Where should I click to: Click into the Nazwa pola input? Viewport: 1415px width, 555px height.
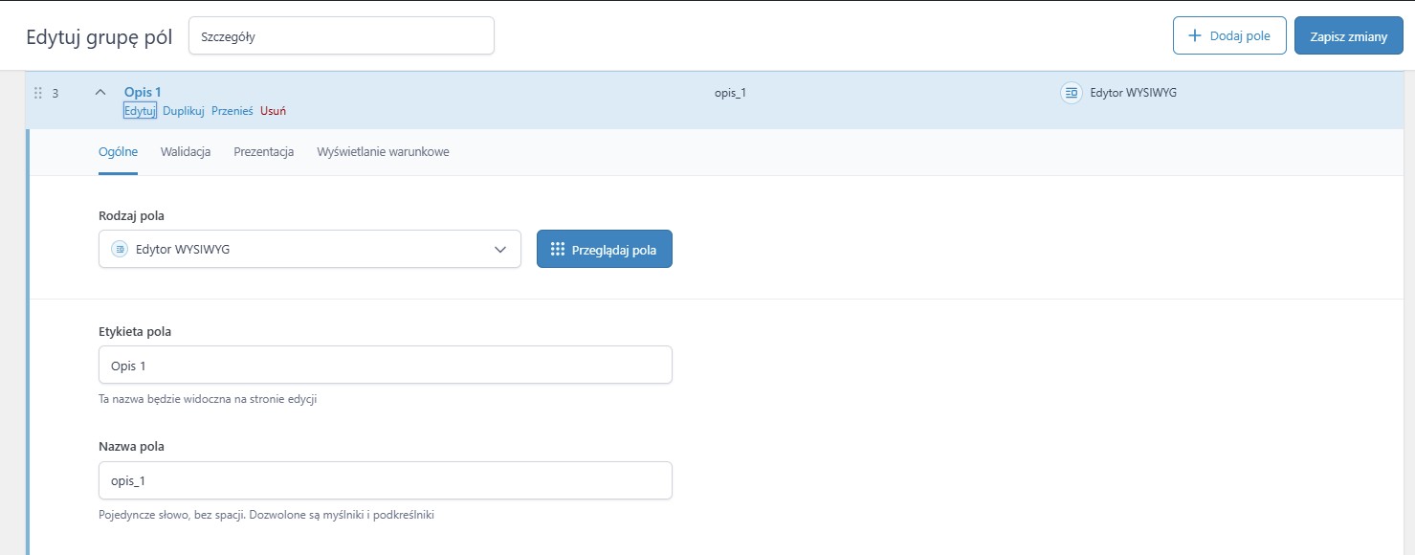pos(385,480)
